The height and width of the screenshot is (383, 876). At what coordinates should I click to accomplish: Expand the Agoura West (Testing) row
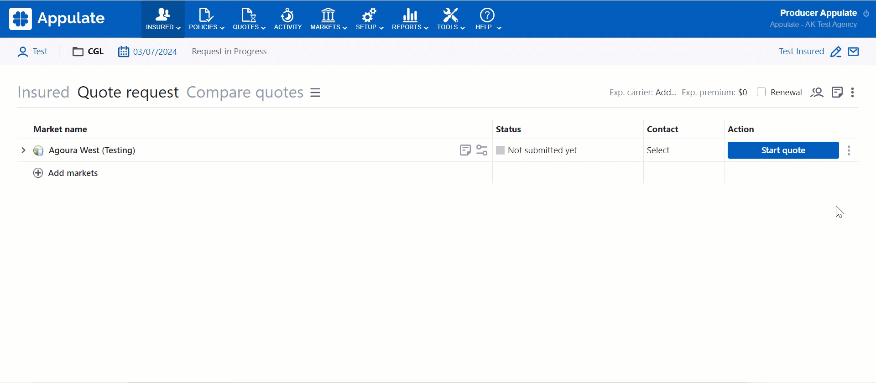pyautogui.click(x=23, y=150)
